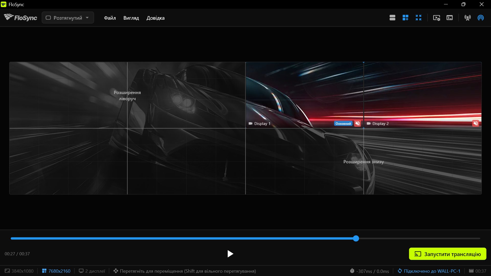The height and width of the screenshot is (276, 491).
Task: Select the Display 2 preview tile
Action: click(422, 95)
